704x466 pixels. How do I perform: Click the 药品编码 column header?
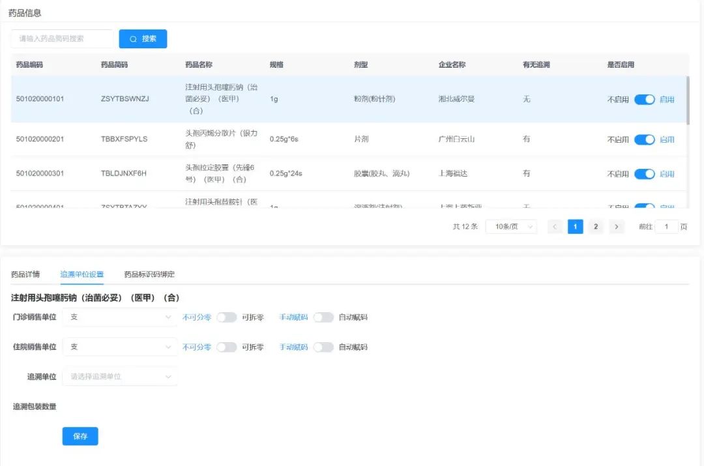coord(29,65)
